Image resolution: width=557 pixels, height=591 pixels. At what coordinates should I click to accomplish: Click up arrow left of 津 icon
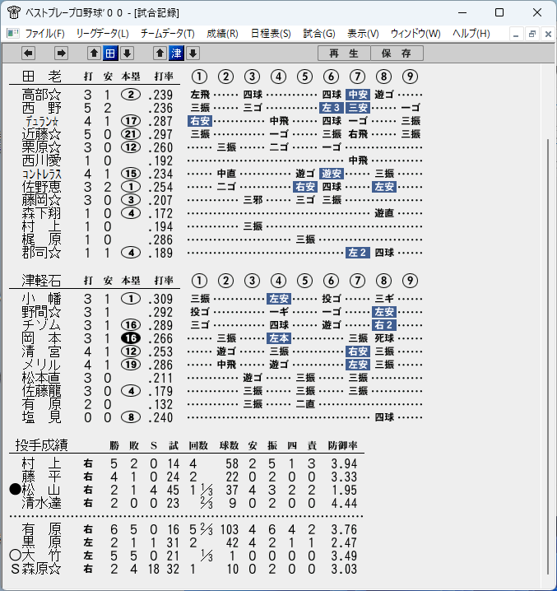click(x=160, y=54)
